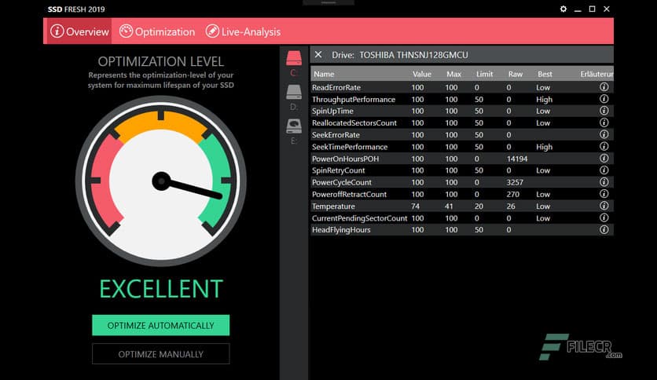Click the drive name TOSHIBA THNSNJ128GMCU
Viewport: 657px width, 380px height.
click(x=413, y=55)
